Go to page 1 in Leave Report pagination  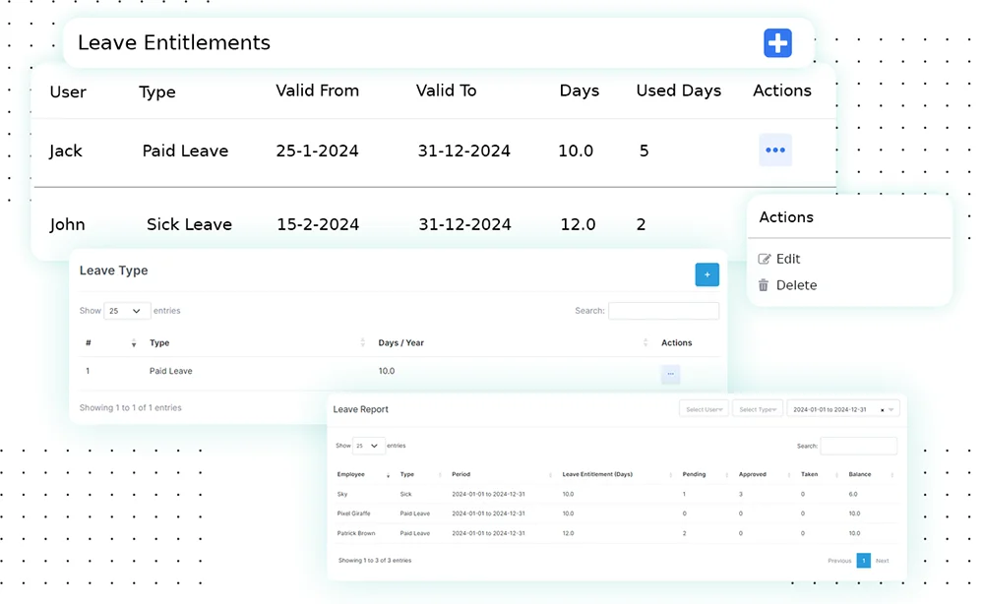pos(863,561)
